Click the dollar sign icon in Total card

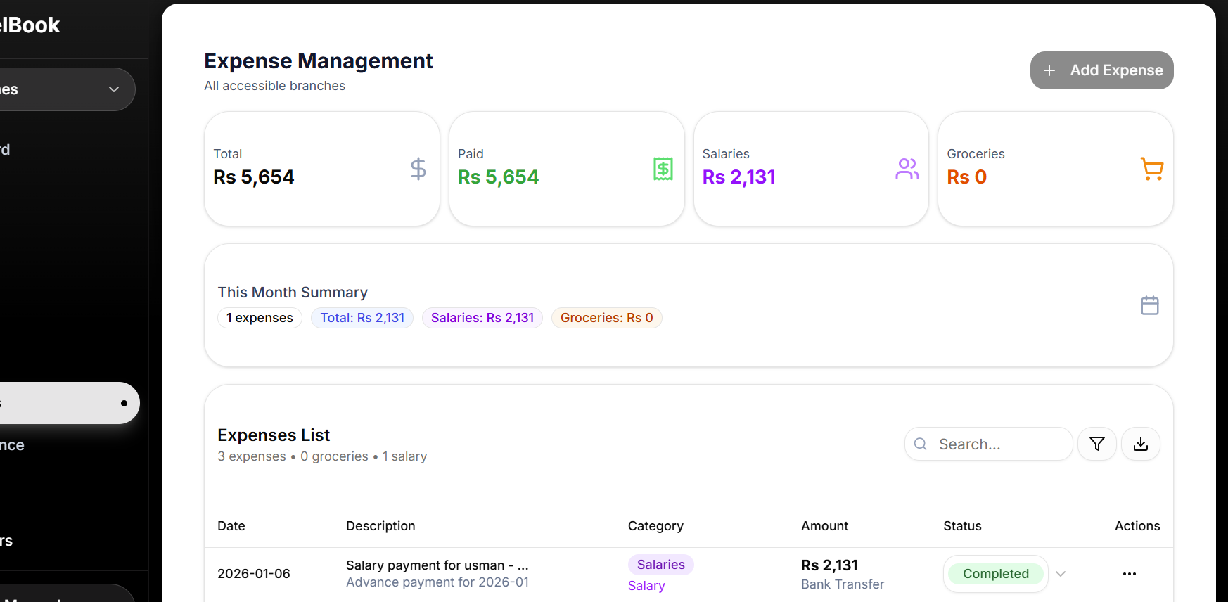[418, 169]
